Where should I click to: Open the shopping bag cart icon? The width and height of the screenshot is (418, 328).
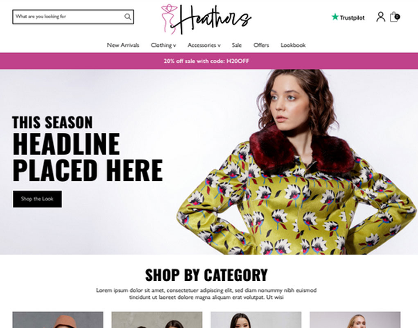click(x=394, y=17)
